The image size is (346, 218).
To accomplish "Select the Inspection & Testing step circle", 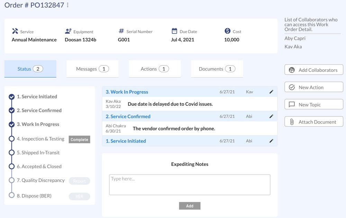I will [12, 139].
